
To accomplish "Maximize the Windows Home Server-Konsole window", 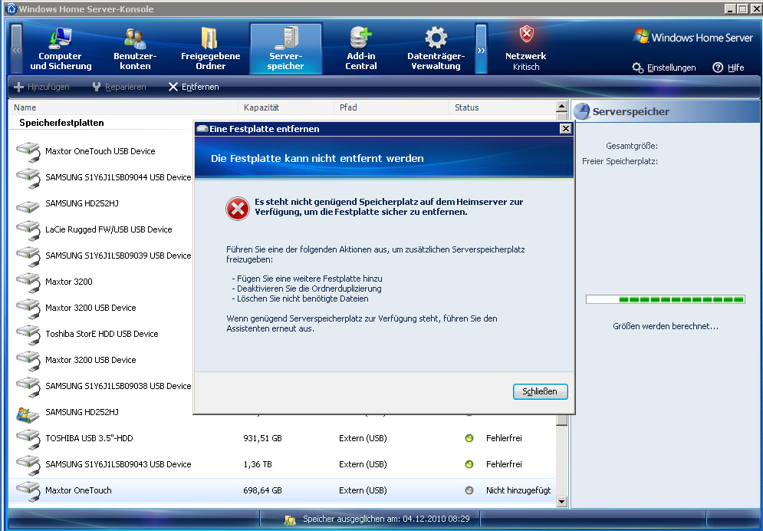I will (742, 8).
